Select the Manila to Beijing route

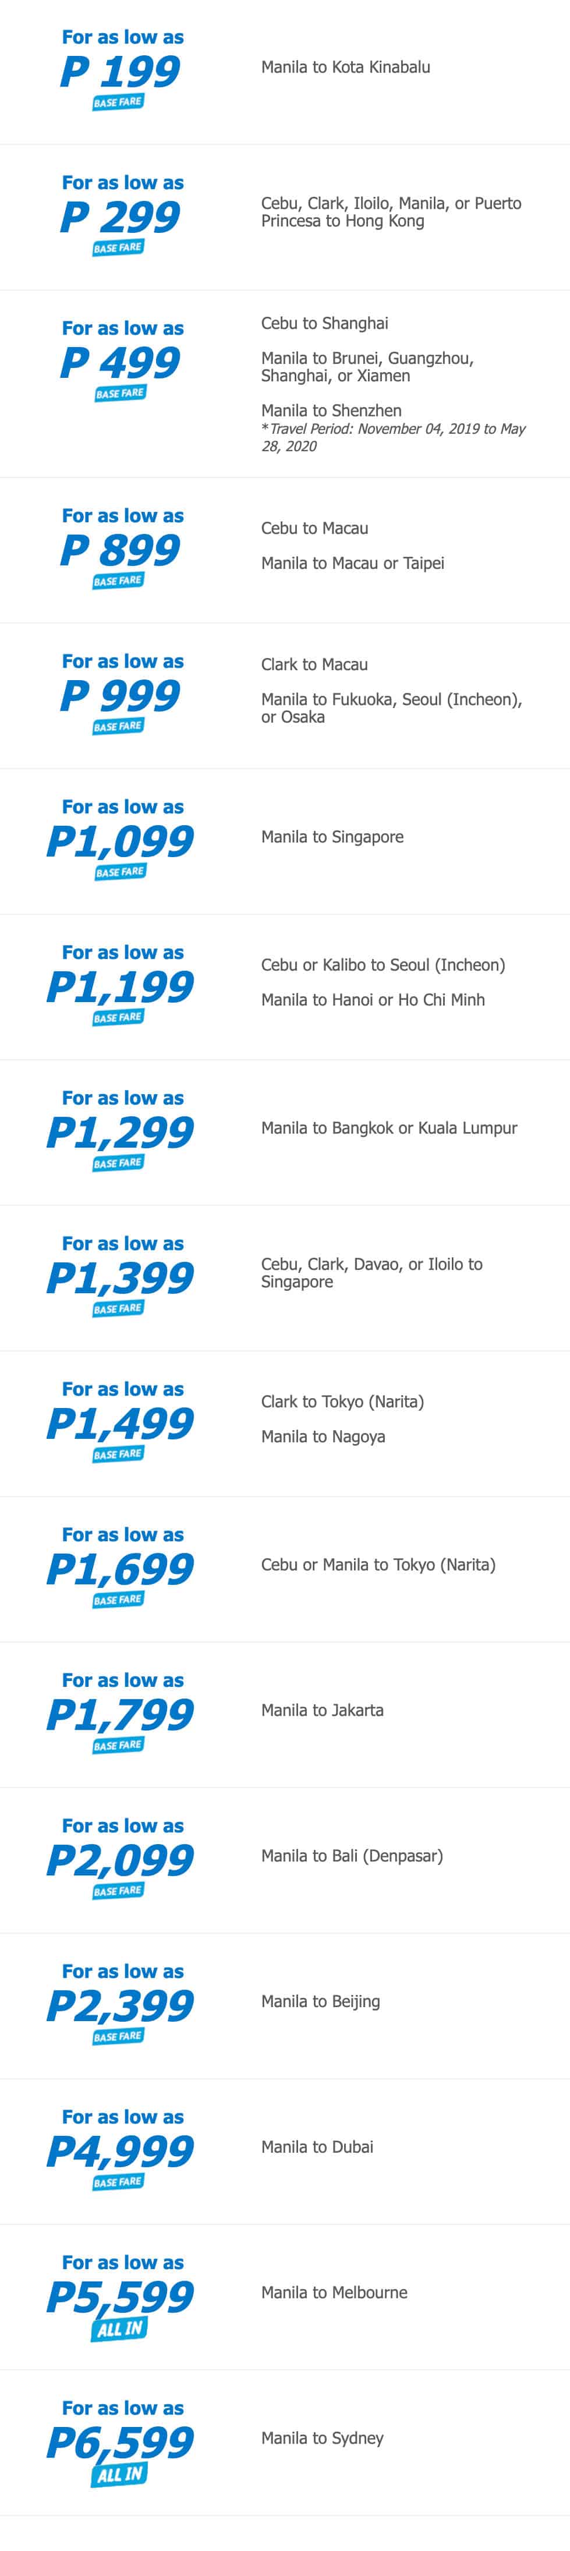pyautogui.click(x=321, y=2001)
